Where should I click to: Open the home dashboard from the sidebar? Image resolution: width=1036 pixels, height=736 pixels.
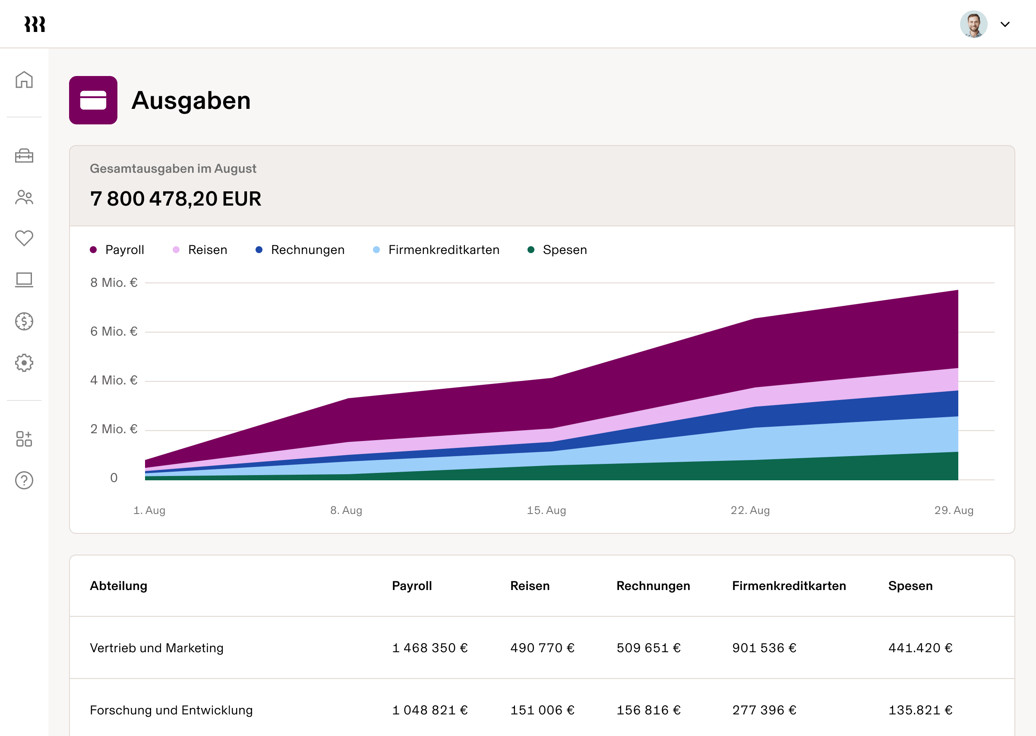pyautogui.click(x=24, y=80)
